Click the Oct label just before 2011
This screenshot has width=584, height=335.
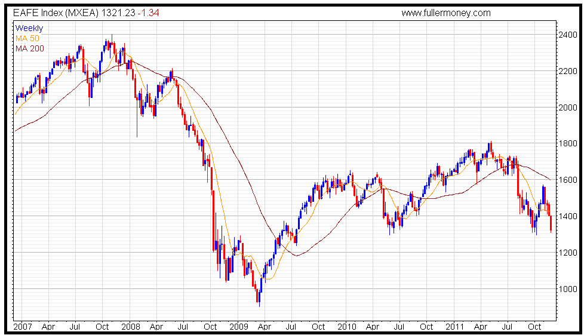(426, 327)
